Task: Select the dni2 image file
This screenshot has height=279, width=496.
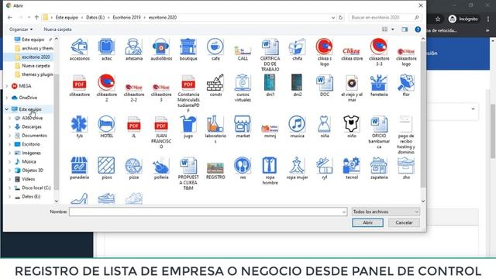Action: tap(297, 85)
